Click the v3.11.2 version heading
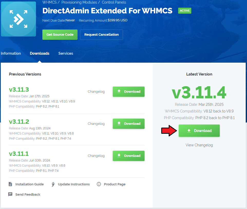This screenshot has height=209, width=247. (x=19, y=122)
